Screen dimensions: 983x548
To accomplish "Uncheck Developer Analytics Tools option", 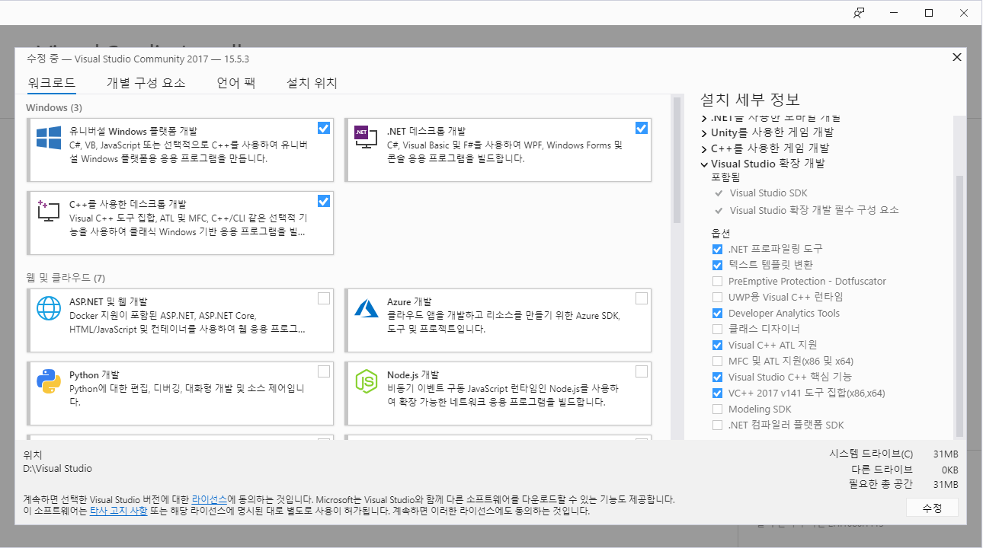I will pyautogui.click(x=717, y=313).
